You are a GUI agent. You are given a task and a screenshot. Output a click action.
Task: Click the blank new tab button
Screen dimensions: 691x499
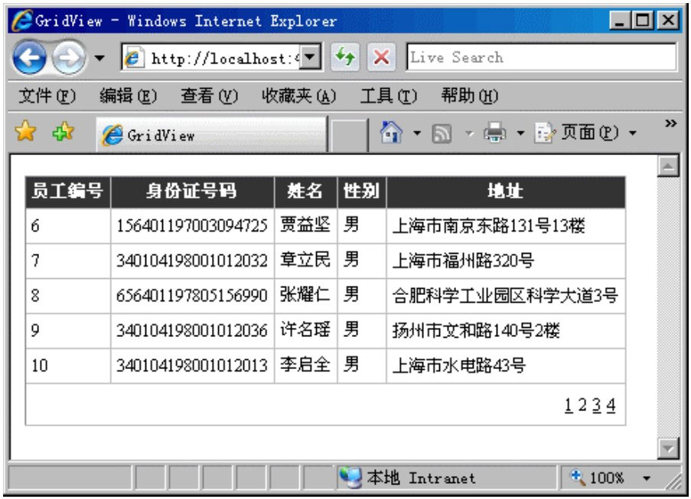click(349, 135)
